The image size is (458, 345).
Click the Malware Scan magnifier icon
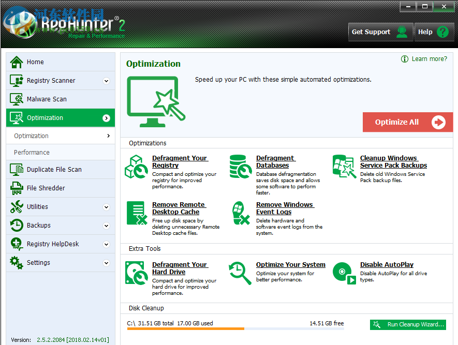pyautogui.click(x=17, y=99)
